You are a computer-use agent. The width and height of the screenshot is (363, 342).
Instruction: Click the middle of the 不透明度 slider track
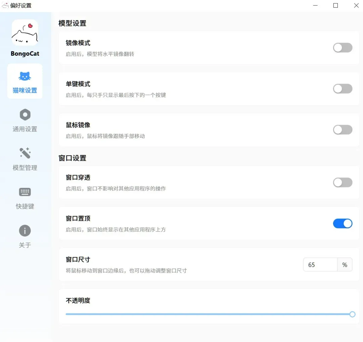209,314
